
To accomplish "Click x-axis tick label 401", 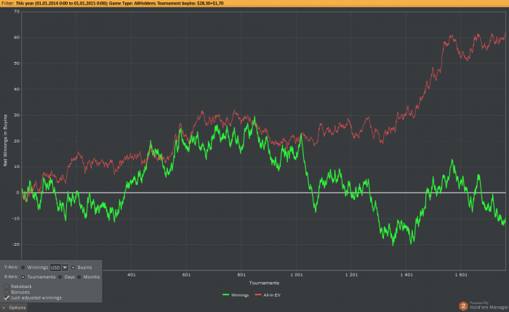I will (132, 275).
